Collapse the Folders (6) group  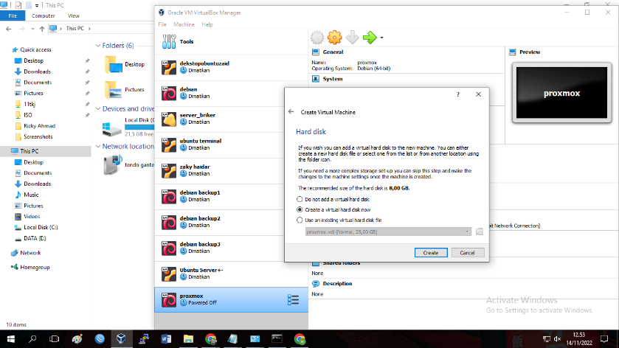click(x=98, y=46)
